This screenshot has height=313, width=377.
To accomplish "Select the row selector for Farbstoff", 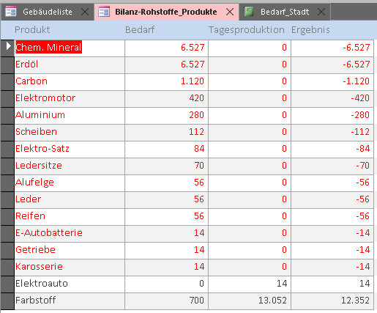I will click(7, 301).
